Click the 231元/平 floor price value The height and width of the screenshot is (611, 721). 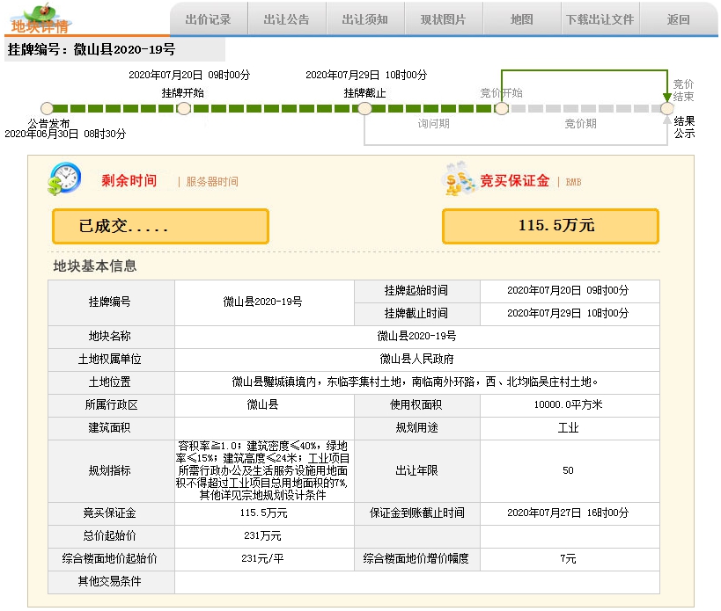point(262,558)
